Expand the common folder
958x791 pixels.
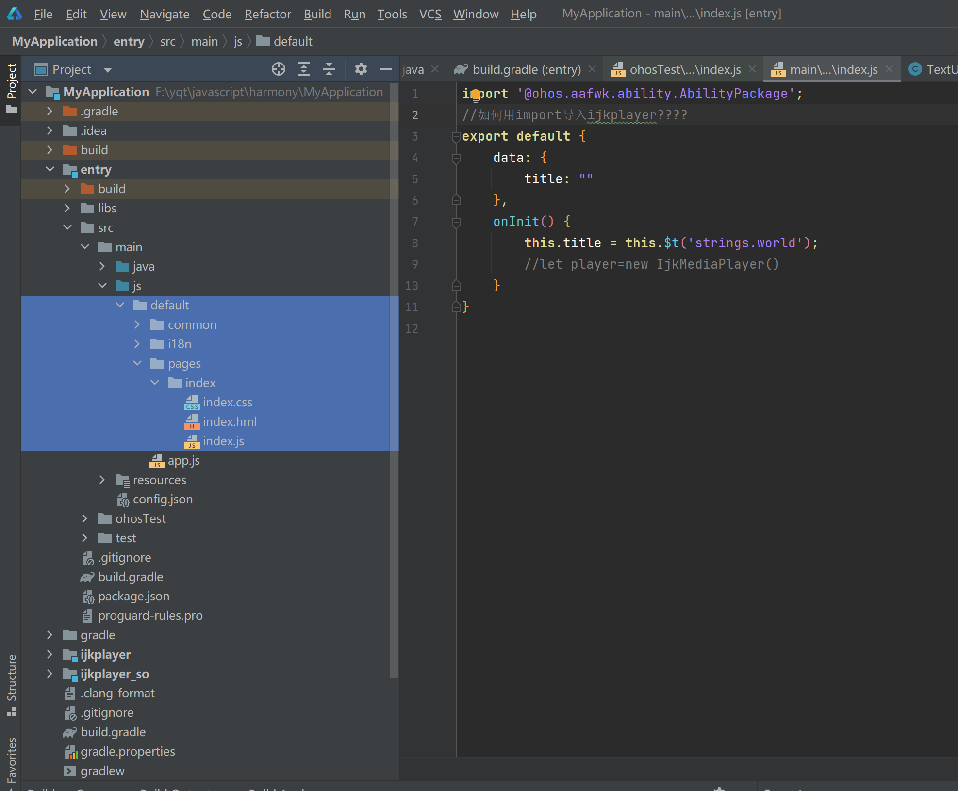(137, 325)
